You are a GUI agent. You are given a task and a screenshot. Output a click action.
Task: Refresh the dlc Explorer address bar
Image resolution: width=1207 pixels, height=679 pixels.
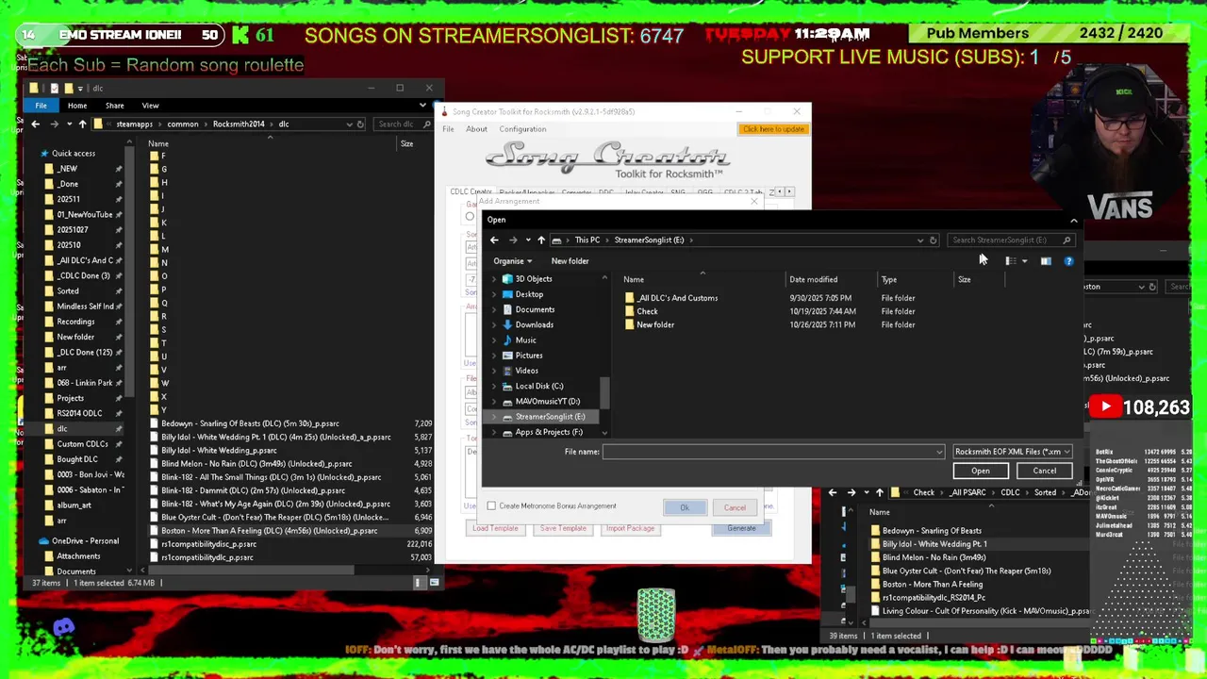[x=360, y=124]
